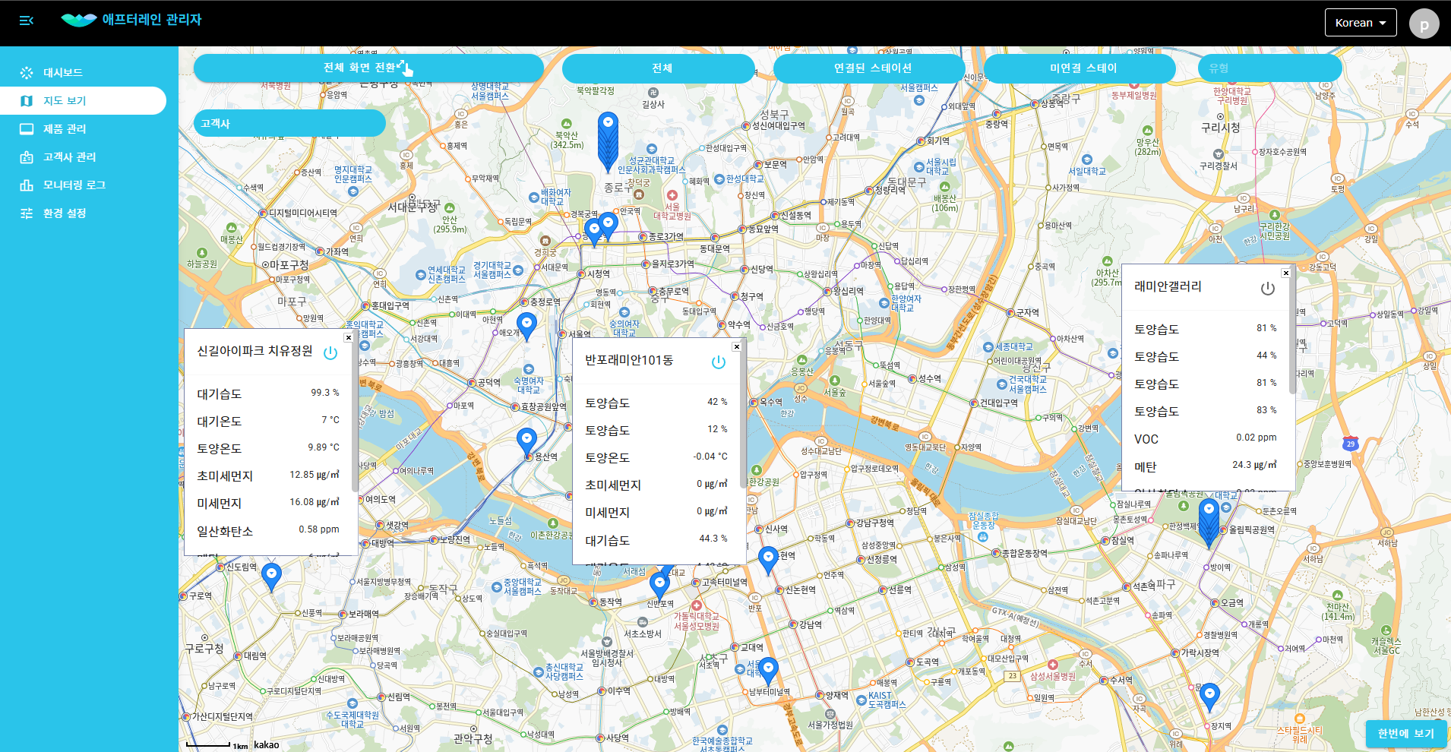Image resolution: width=1451 pixels, height=752 pixels.
Task: Open 고객사 관리 menu
Action: 84,157
